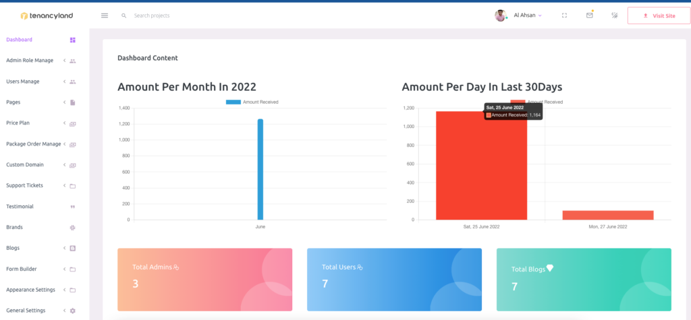Expand Package Order Manage chevron
The image size is (691, 320).
pyautogui.click(x=64, y=144)
